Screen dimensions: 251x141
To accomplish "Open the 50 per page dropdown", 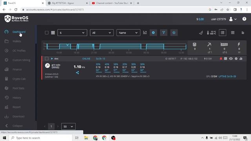I will [x=68, y=127].
